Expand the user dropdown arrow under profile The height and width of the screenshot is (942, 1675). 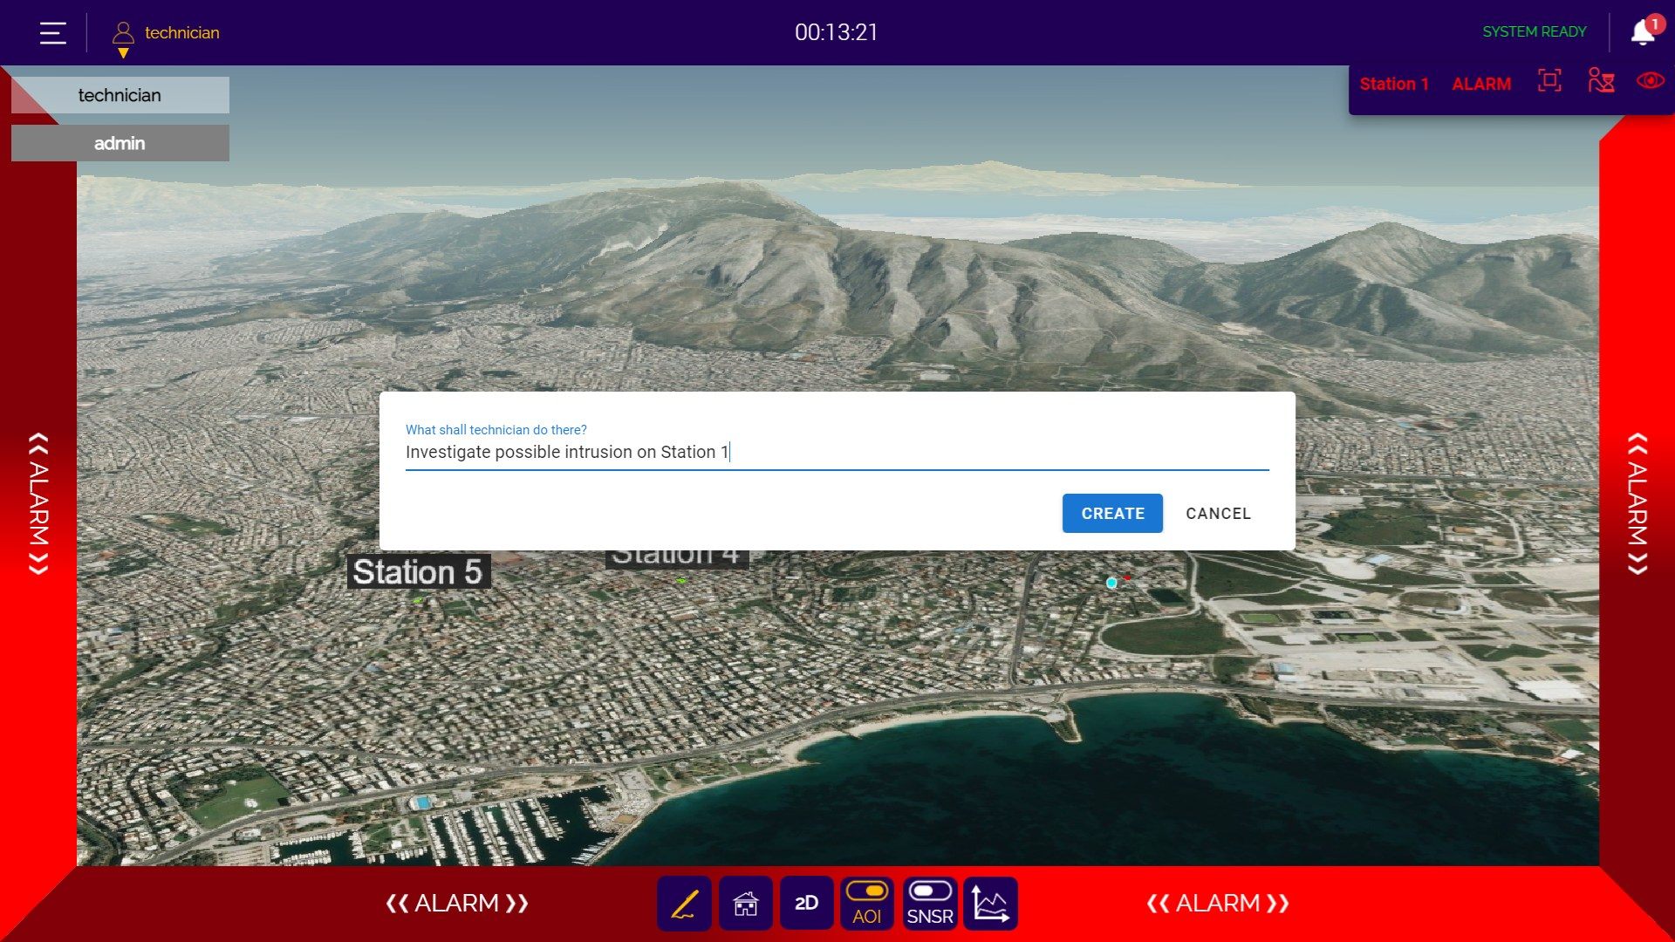123,53
